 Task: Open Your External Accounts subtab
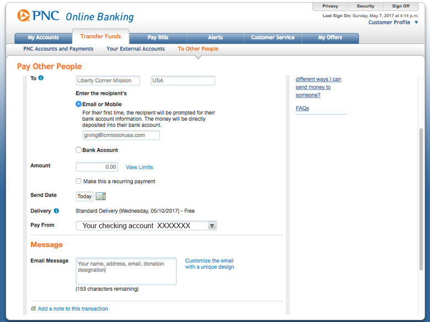[135, 49]
